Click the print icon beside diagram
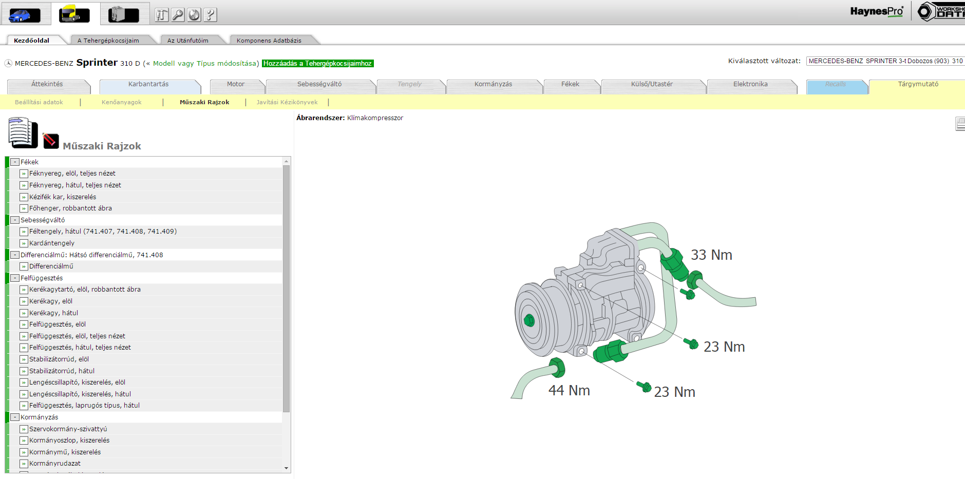This screenshot has width=965, height=479. point(959,124)
